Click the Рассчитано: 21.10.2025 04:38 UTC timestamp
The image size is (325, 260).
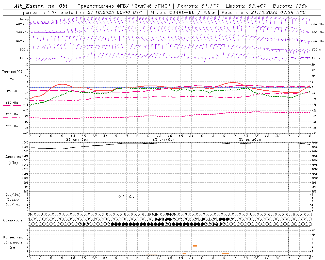pyautogui.click(x=264, y=12)
